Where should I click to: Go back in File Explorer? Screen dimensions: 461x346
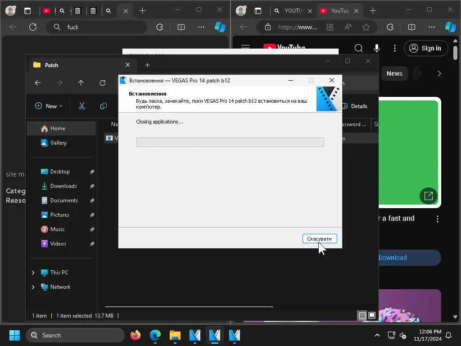(38, 83)
